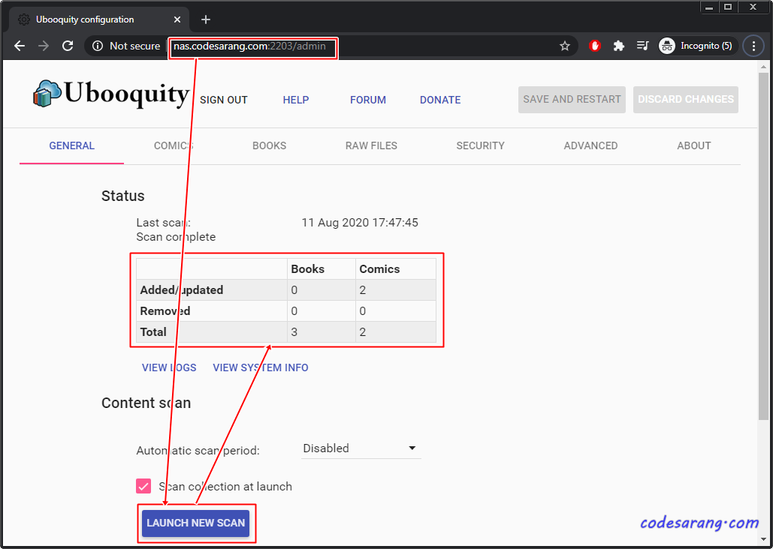
Task: Open a new browser tab
Action: click(x=206, y=19)
